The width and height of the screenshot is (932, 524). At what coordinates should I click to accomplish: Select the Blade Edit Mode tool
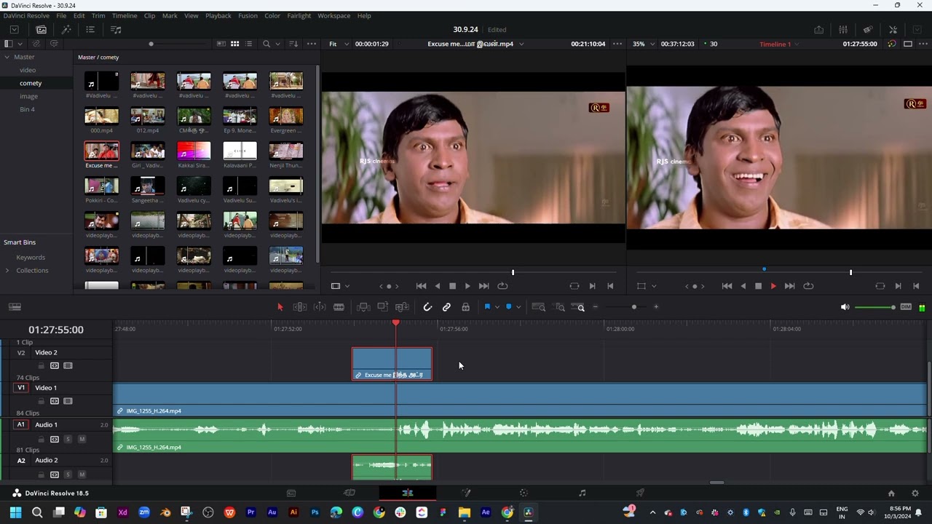(x=339, y=307)
